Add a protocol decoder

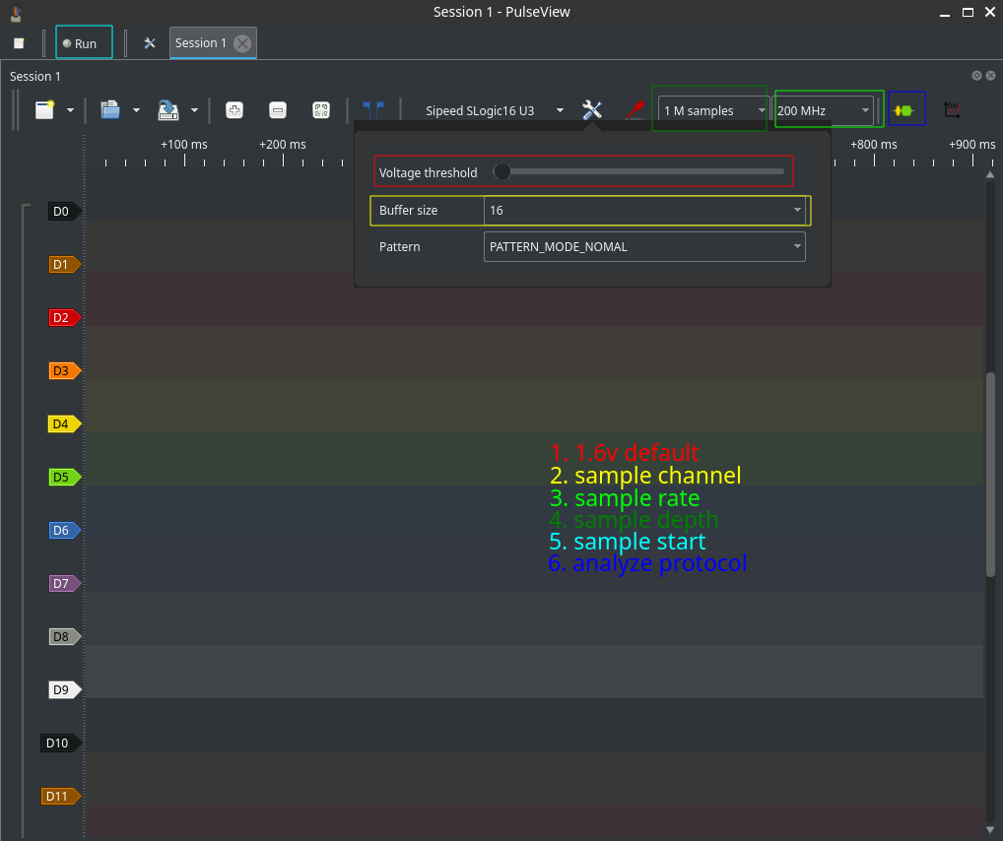[906, 110]
